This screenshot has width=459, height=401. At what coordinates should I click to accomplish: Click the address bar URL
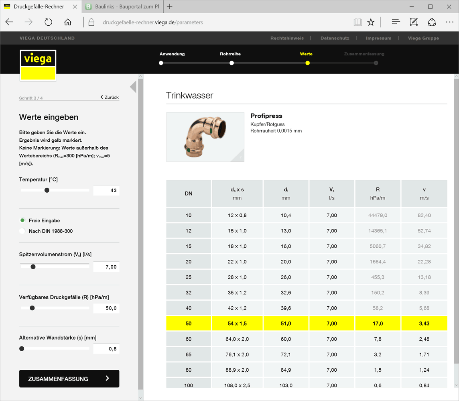click(x=152, y=22)
